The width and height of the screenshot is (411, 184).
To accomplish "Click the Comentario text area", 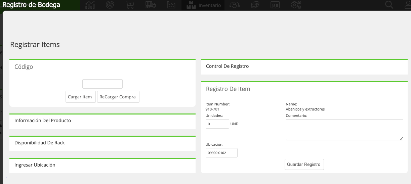I will tap(344, 130).
